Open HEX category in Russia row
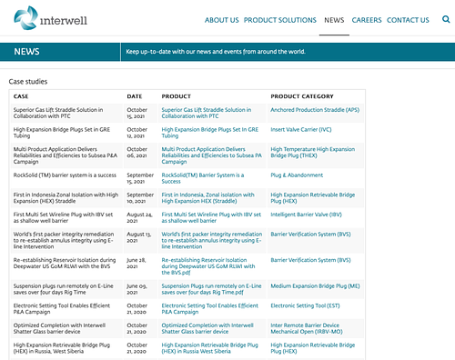 click(x=312, y=348)
